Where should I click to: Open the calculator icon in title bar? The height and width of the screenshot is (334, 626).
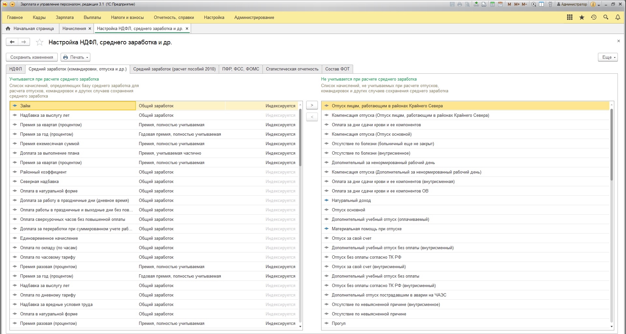pos(492,4)
